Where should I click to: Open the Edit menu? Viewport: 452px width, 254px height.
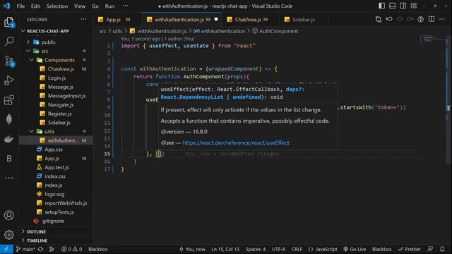pos(35,6)
